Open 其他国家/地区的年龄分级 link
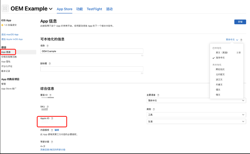 coord(53,150)
